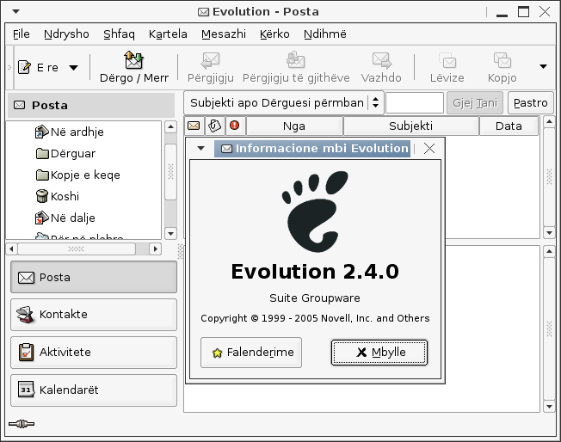Click the Mbylle button in about dialog
561x442 pixels.
(x=379, y=353)
